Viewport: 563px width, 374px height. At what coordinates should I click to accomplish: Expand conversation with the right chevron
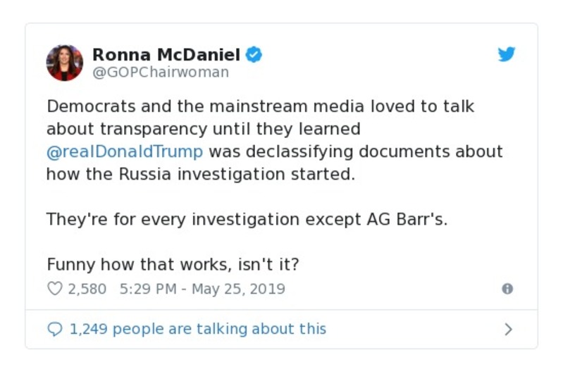click(x=509, y=329)
